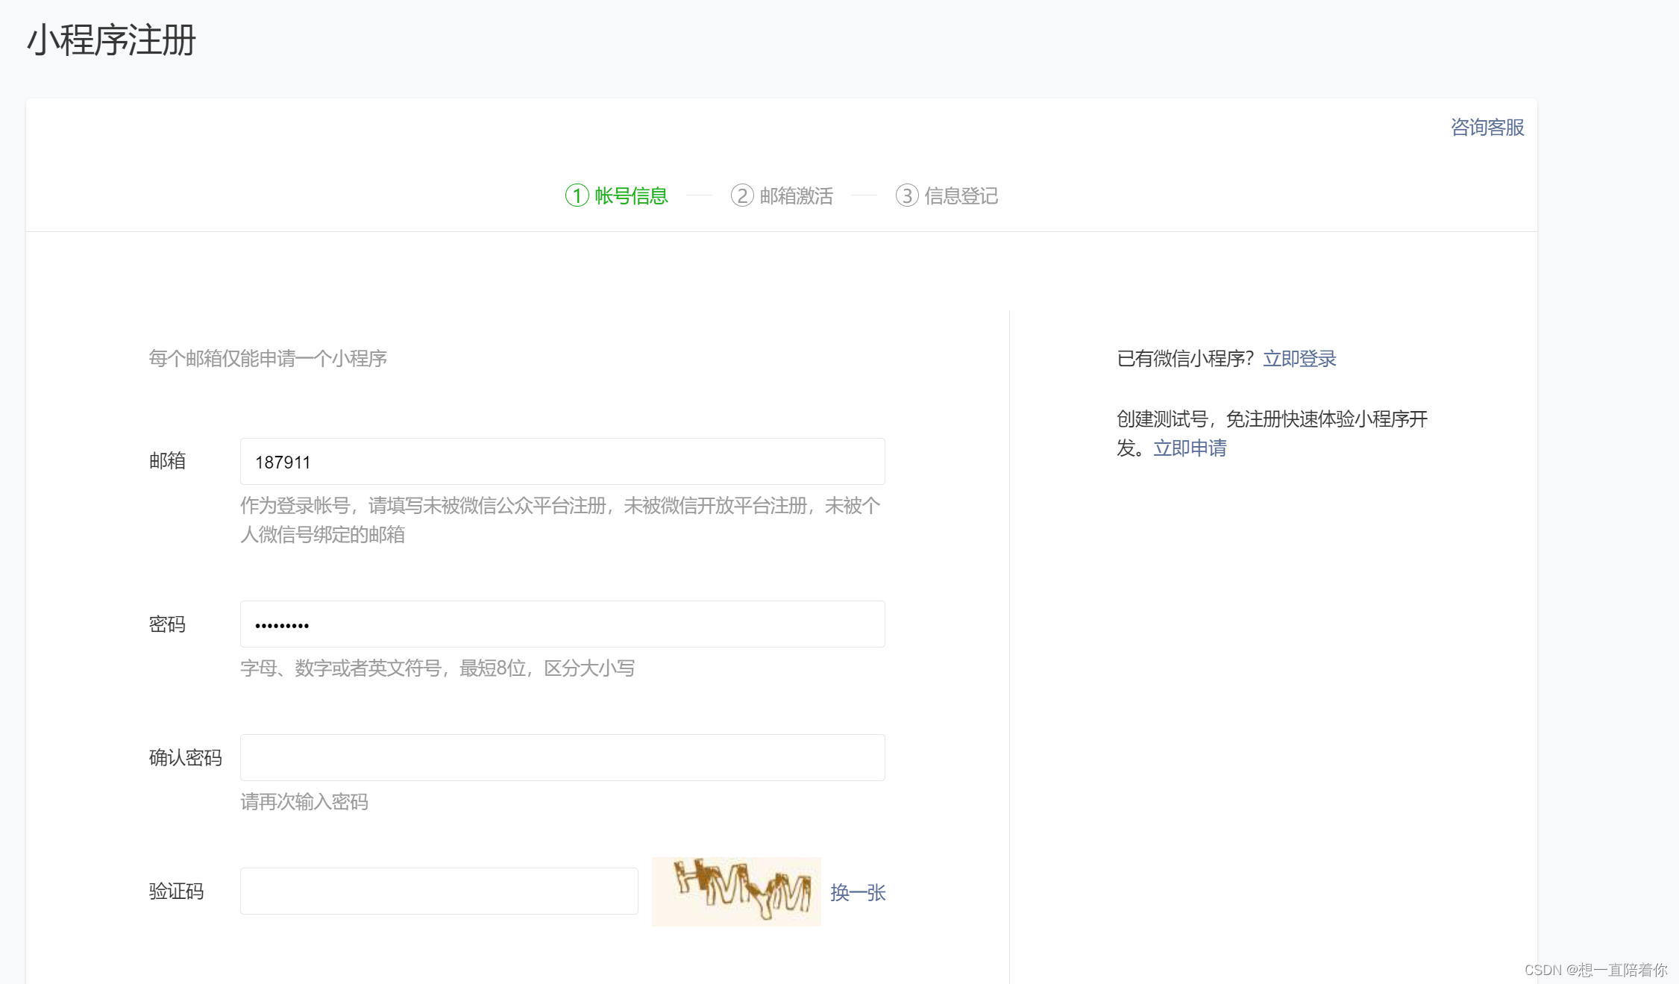Click the step 2 circled number icon

click(x=741, y=195)
